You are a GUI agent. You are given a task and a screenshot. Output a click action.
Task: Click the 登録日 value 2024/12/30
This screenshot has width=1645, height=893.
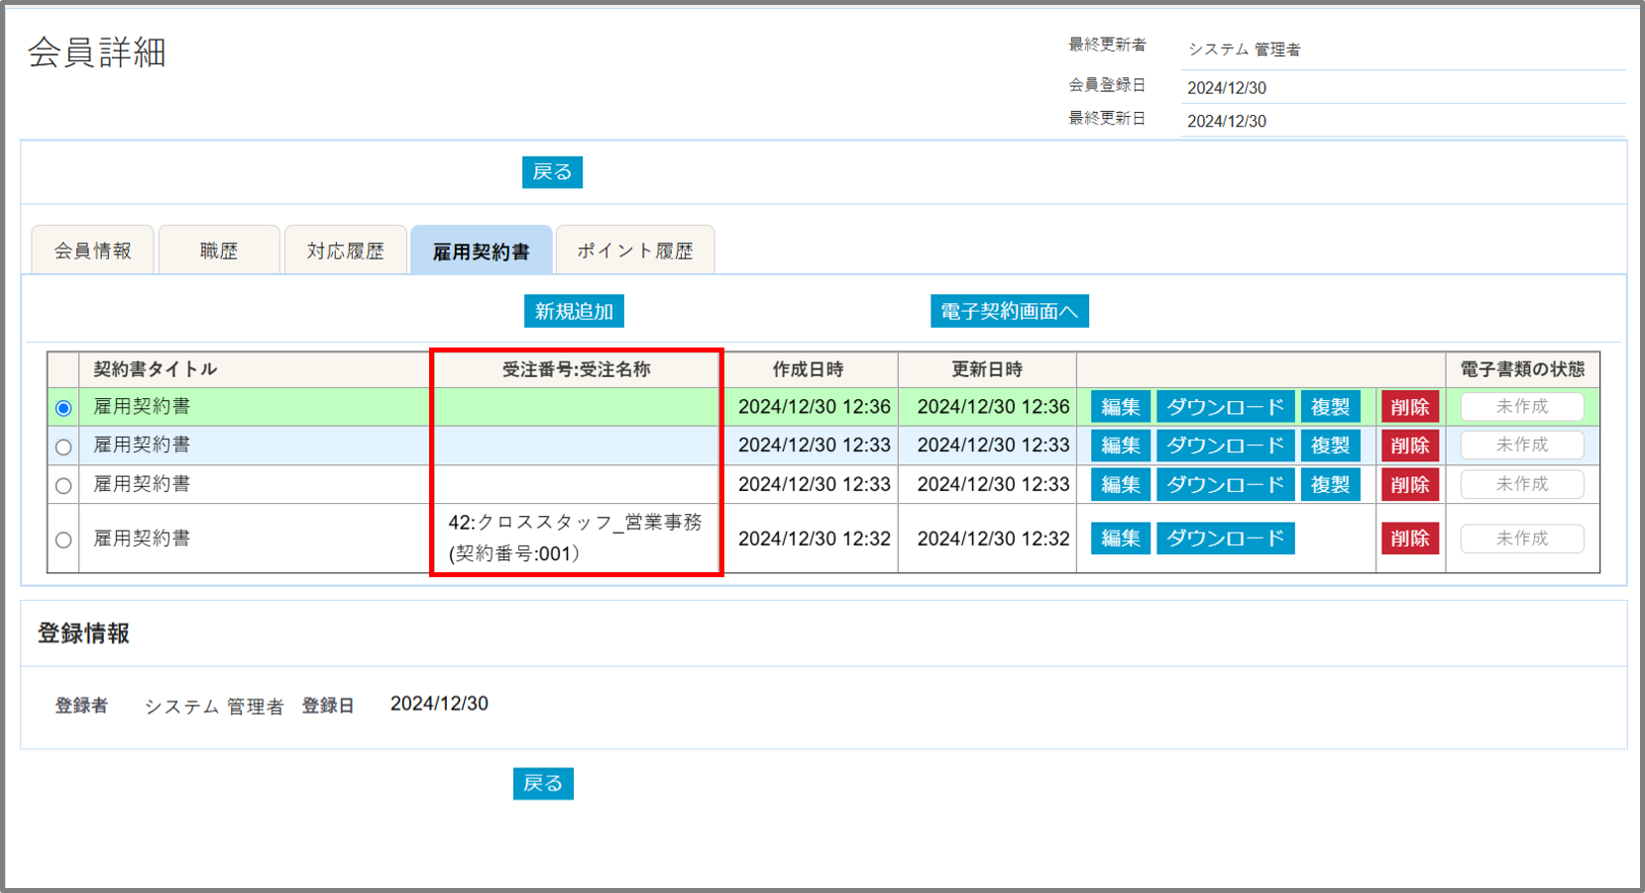point(439,704)
